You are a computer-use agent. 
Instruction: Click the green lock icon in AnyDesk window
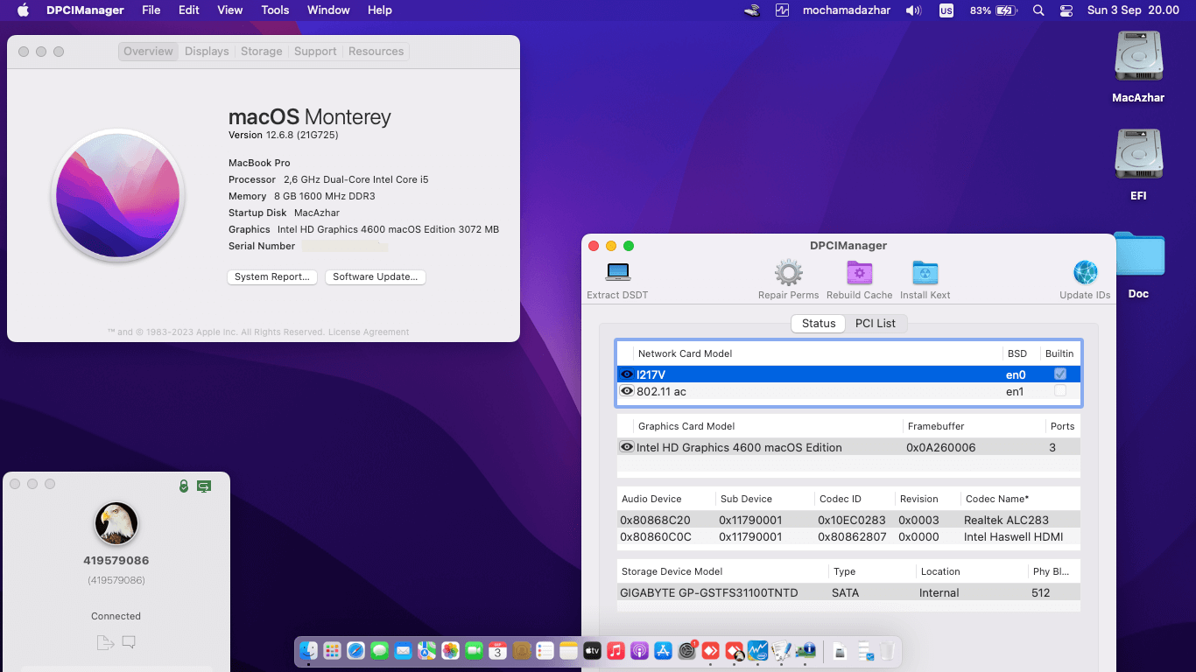184,486
